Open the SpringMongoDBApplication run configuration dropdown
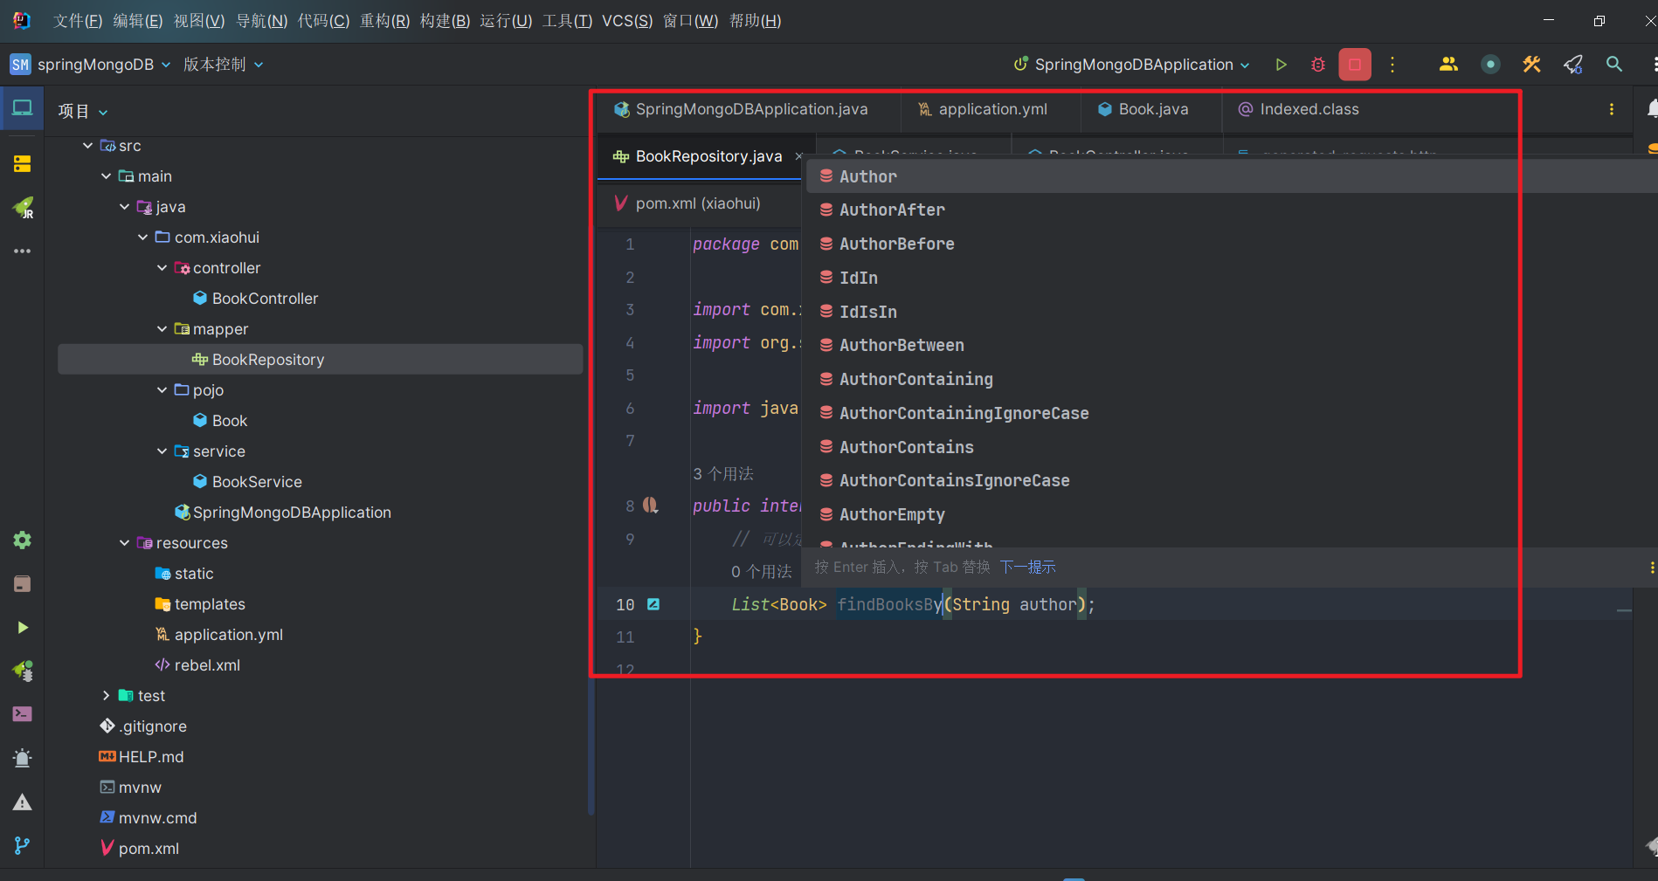Viewport: 1658px width, 881px height. (x=1132, y=65)
